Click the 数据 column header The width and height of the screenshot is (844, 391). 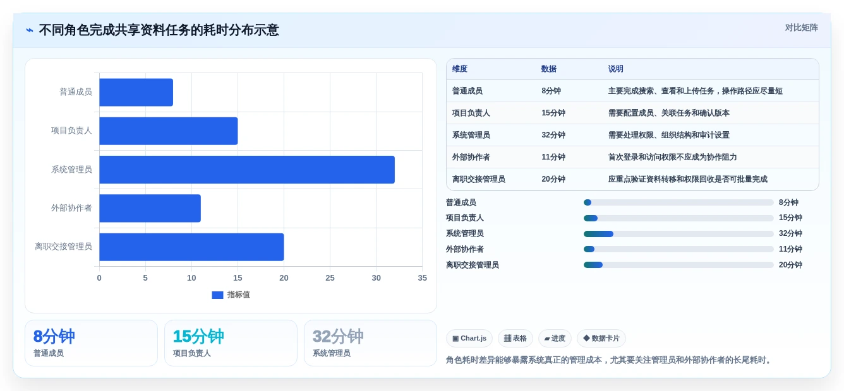coord(549,69)
